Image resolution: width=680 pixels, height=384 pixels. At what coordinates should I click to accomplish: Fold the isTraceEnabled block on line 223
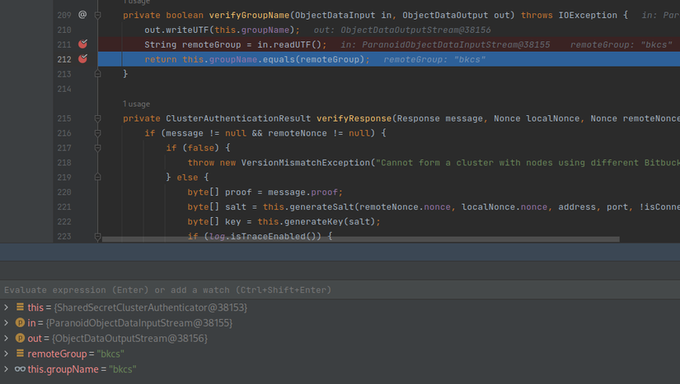tap(98, 236)
